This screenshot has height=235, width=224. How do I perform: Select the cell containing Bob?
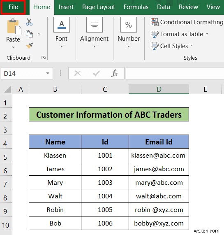point(55,223)
